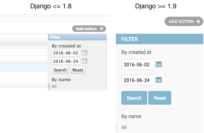Click the large blue Reset button

coord(160,98)
